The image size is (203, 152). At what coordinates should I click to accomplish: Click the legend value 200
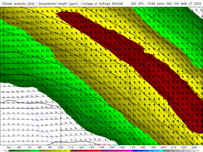tap(163, 147)
